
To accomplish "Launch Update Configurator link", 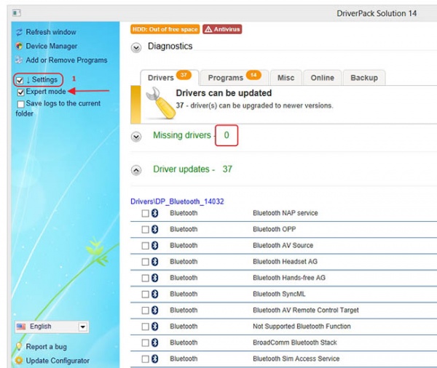I will point(58,361).
